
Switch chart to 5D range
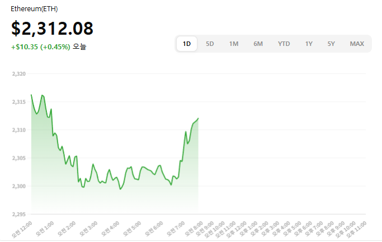(x=210, y=44)
